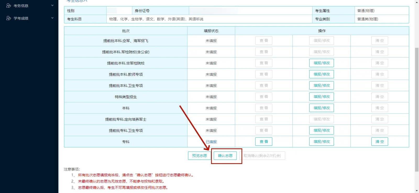This screenshot has width=419, height=193.
Task: Click 填报/修改 for 本科 batch
Action: tap(322, 108)
